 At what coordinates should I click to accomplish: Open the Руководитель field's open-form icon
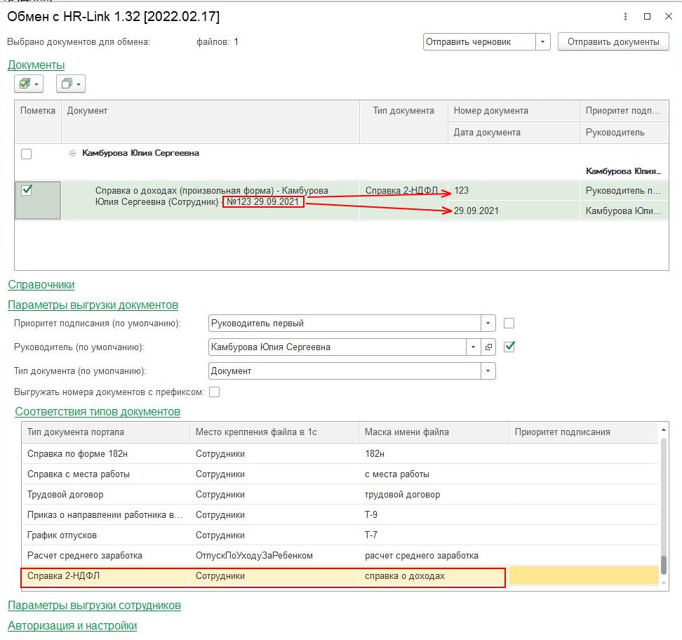(488, 347)
